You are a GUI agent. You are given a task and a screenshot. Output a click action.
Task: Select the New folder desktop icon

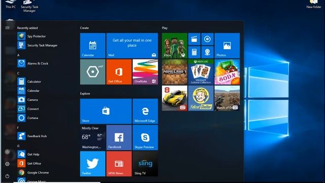pyautogui.click(x=314, y=4)
